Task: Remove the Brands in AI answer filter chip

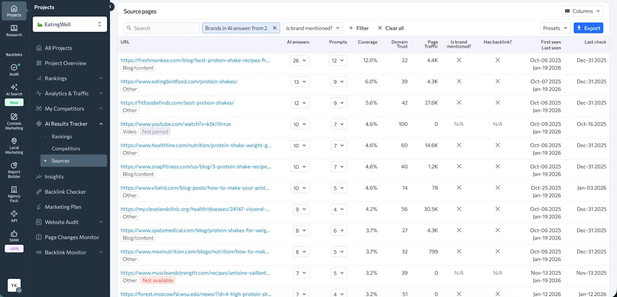Action: [274, 28]
